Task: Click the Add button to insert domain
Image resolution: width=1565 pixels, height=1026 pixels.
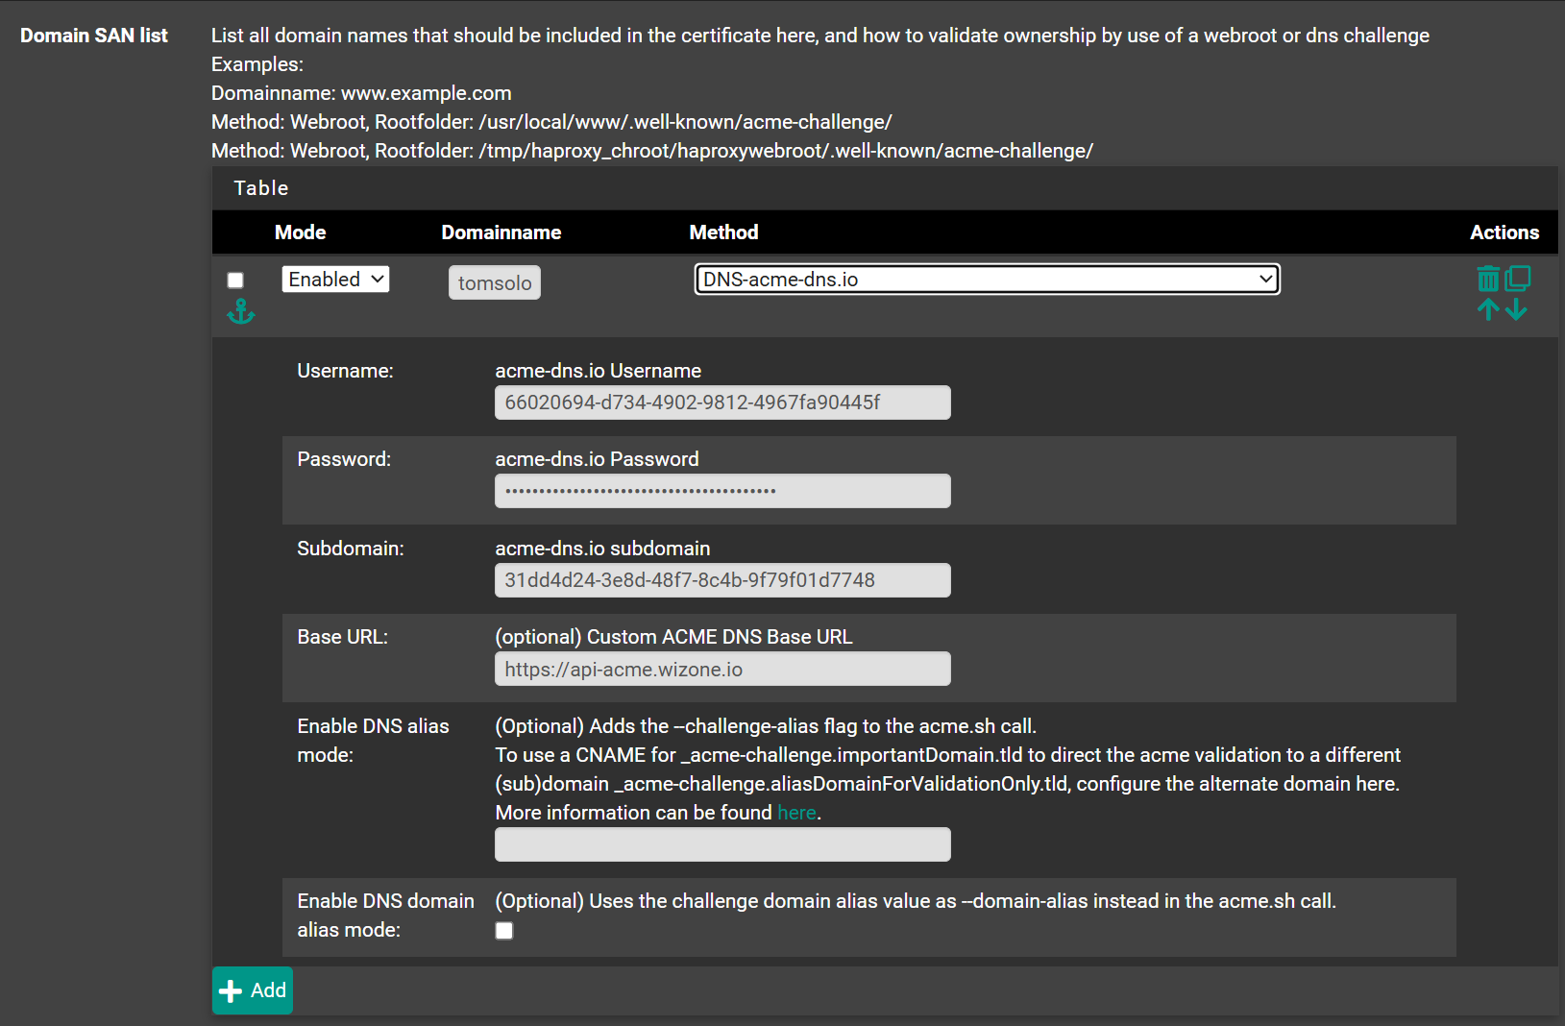Action: [x=252, y=990]
